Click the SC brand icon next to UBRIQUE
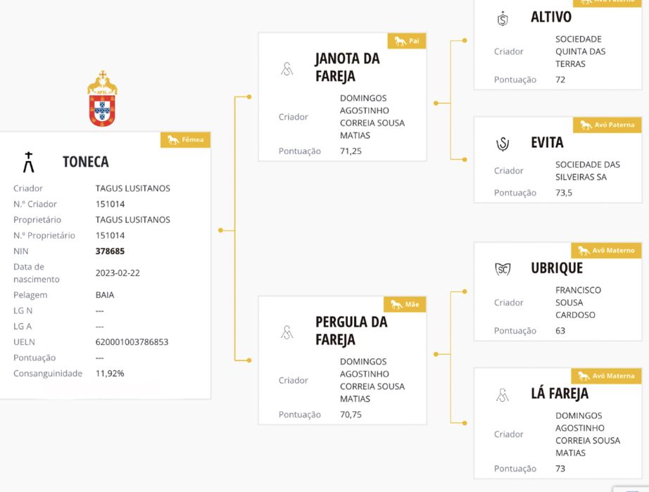Screen dimensions: 649x492 click(502, 269)
